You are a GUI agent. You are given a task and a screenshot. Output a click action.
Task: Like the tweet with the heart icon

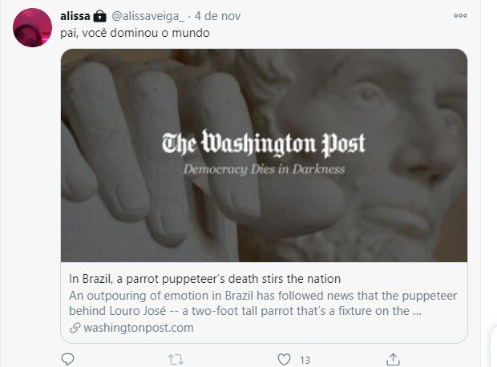(284, 360)
